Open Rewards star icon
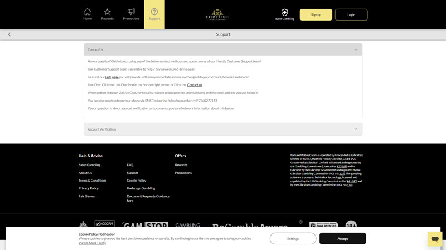 coord(107,14)
